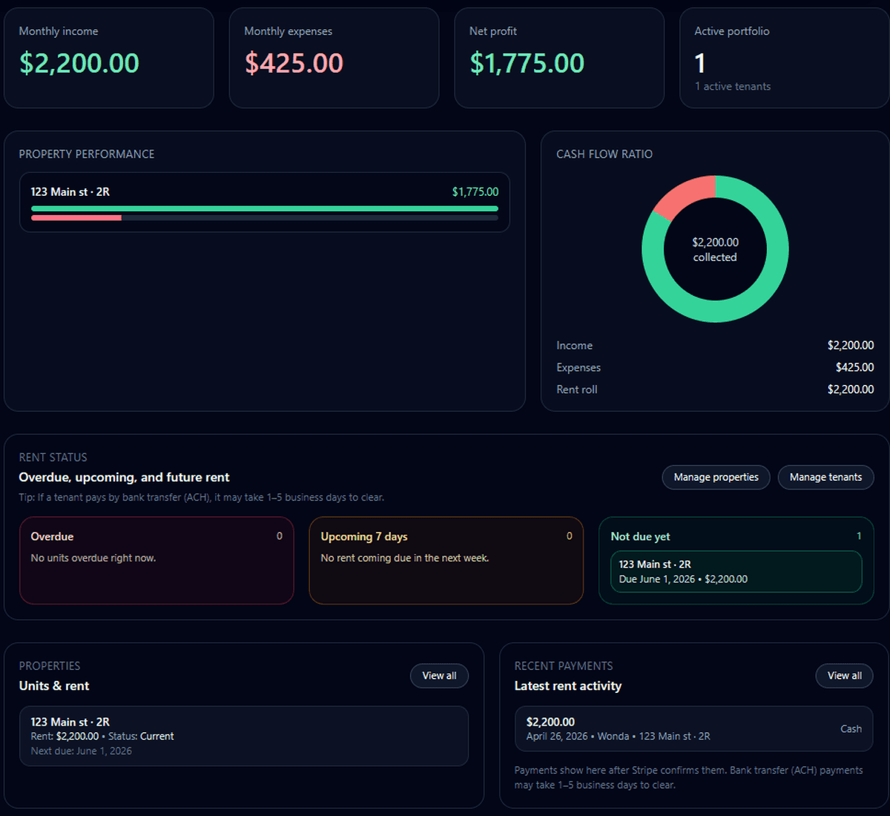Click the Latest rent activity heading
Screen dimensions: 890x816
click(568, 686)
